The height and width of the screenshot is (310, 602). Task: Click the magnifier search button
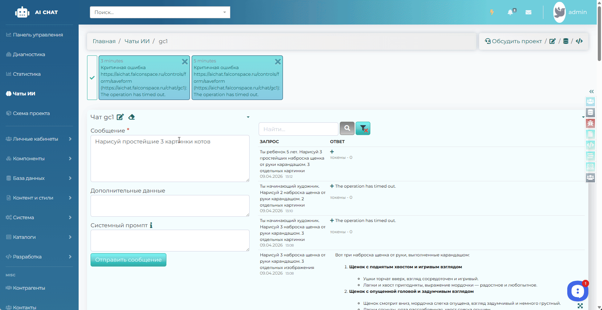coord(347,128)
